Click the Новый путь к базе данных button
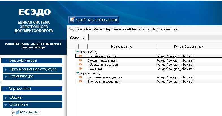The image size is (222, 116). tap(93, 19)
